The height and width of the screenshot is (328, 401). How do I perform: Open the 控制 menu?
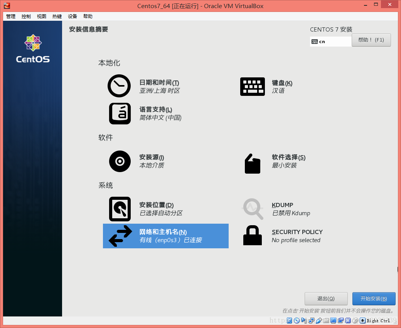[x=26, y=16]
